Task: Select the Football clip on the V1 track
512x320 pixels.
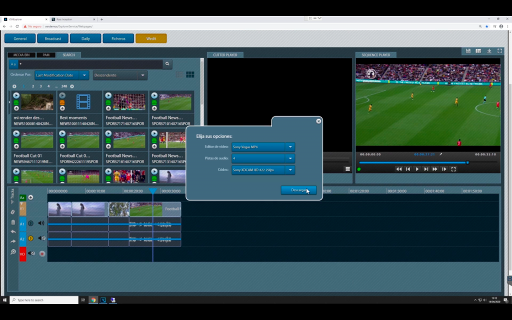Action: [x=155, y=209]
